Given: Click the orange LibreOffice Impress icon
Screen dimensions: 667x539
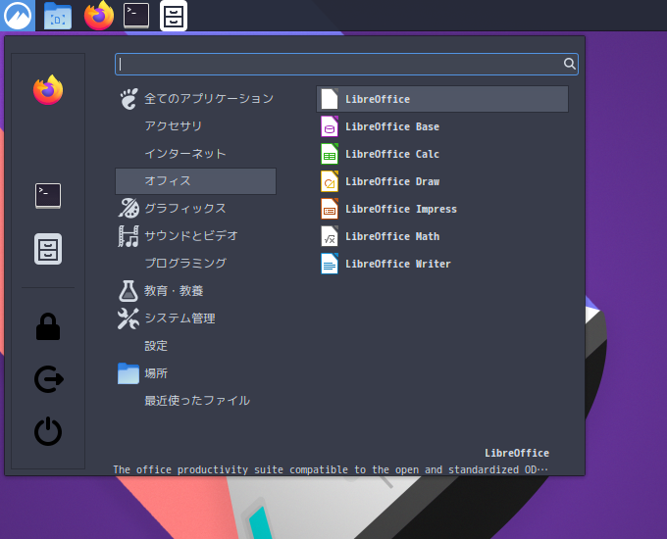Looking at the screenshot, I should pos(330,209).
